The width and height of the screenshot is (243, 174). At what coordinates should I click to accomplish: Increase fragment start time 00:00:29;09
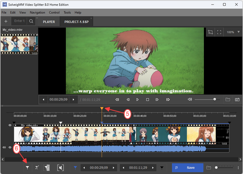[114, 168]
